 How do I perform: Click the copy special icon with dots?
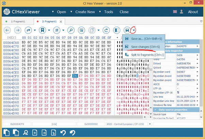click(16, 133)
